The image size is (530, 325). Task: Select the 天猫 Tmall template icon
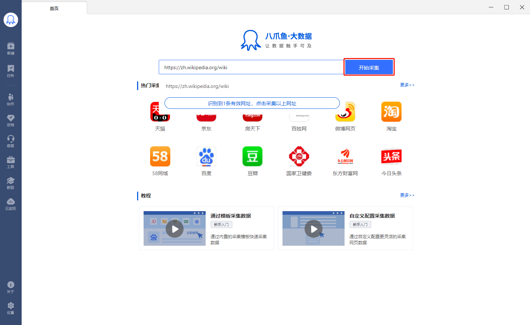coord(160,112)
